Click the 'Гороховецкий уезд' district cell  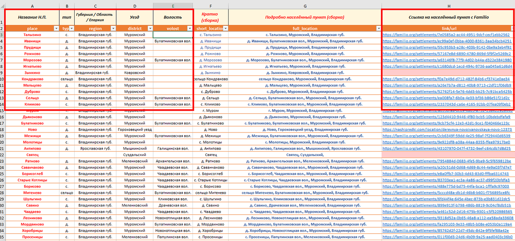point(135,130)
